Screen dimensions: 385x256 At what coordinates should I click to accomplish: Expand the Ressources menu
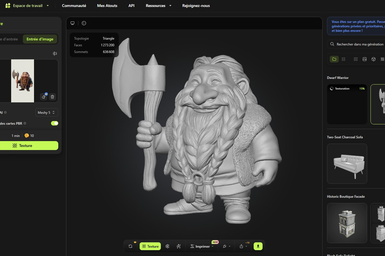158,6
